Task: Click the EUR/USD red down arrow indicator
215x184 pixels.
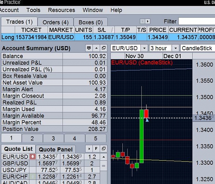Action: point(33,156)
